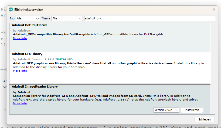Viewport: 221px width, 128px height.
Task: Click the Arduino logo in the title bar
Action: (11, 9)
